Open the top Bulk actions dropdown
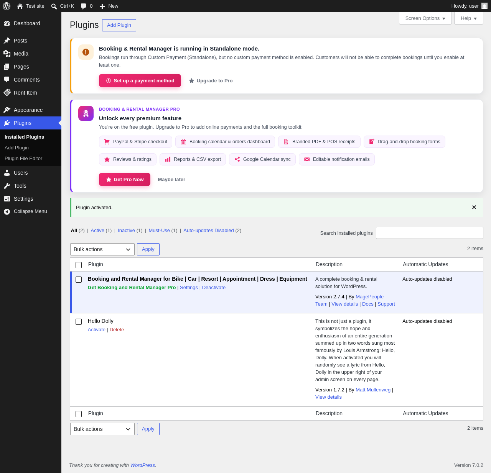The width and height of the screenshot is (491, 473). (102, 249)
